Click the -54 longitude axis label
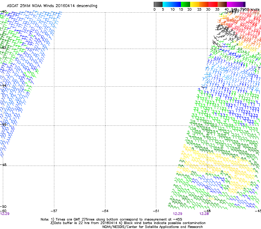This screenshot has width=261, height=229. [105, 211]
